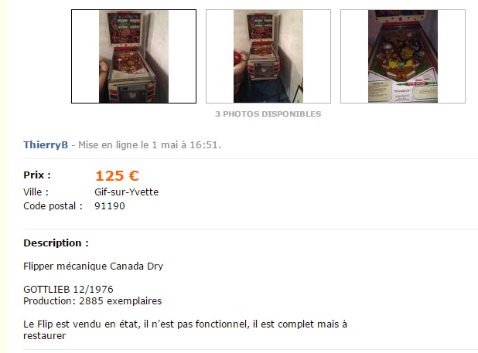Click the '3 PHOTOS DISPONIBLES' caption
This screenshot has width=478, height=353.
point(268,114)
